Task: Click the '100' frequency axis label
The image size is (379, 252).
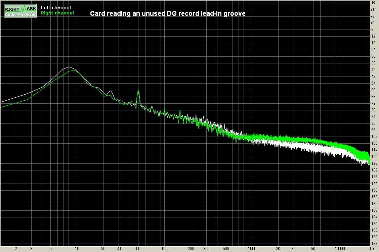Action: [164, 249]
